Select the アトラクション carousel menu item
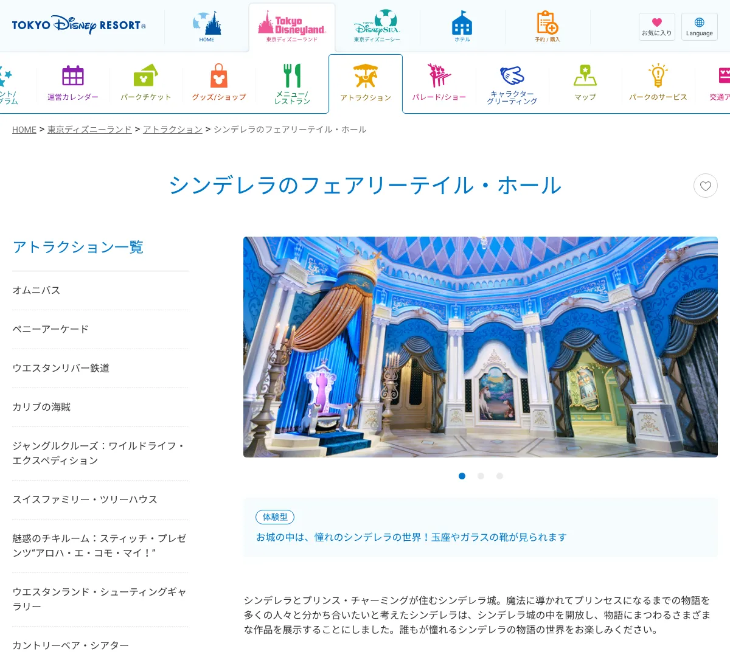Viewport: 730px width, 657px height. click(x=366, y=84)
